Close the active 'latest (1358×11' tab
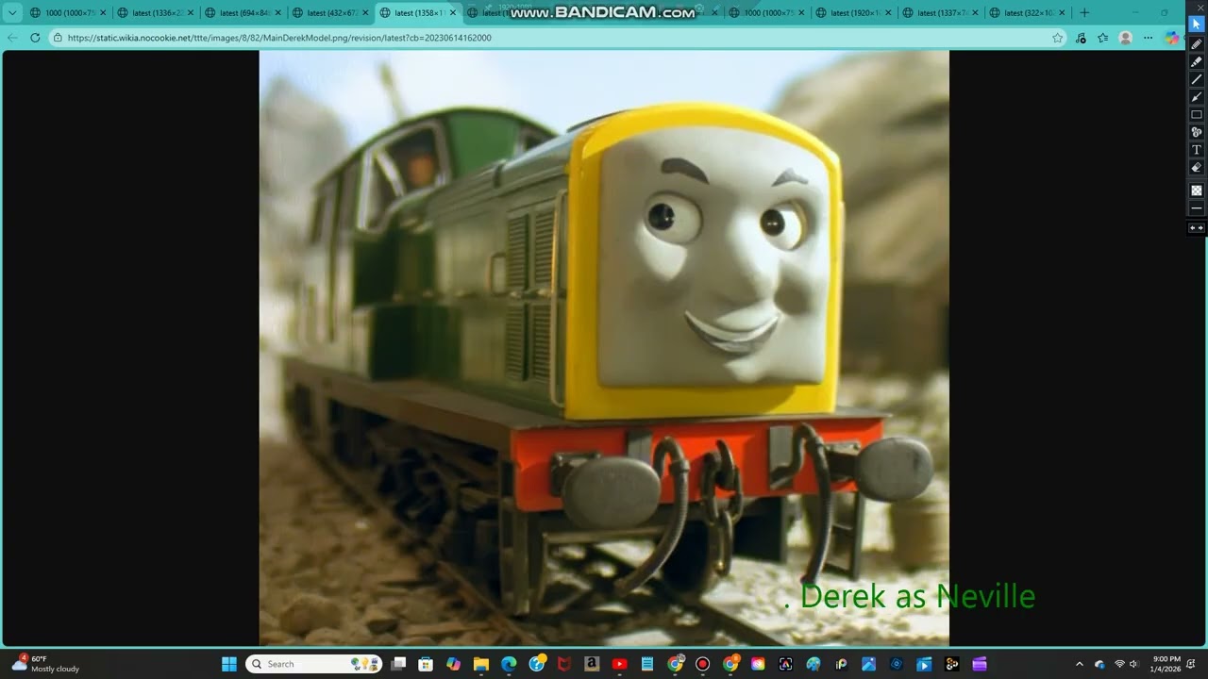Screen dimensions: 1208x679 452,13
